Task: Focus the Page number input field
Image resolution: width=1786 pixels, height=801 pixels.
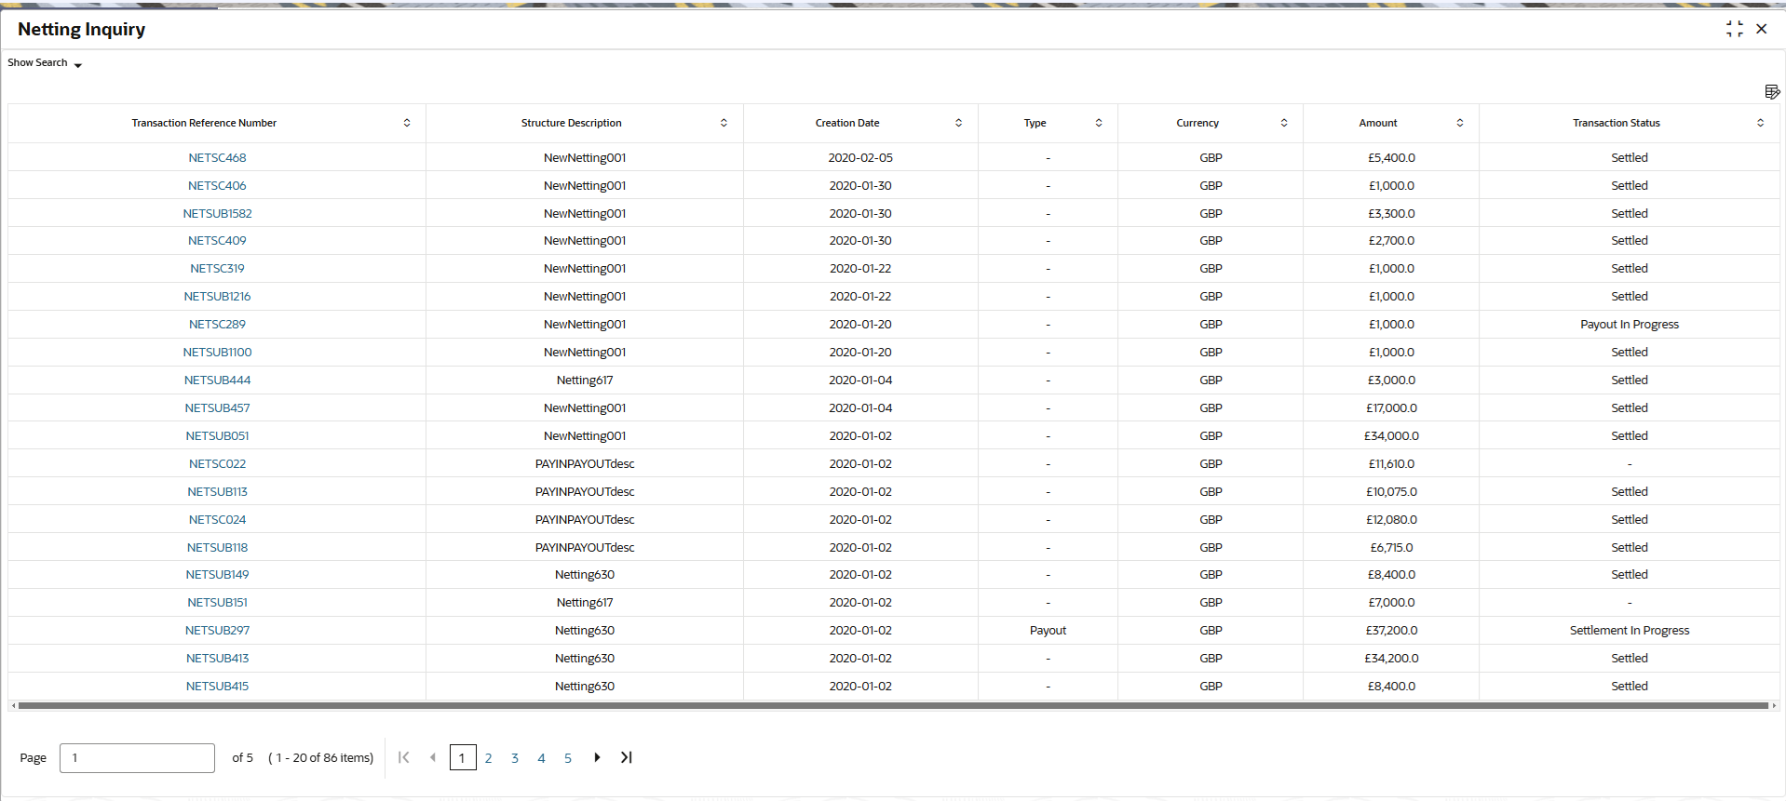Action: pos(137,758)
